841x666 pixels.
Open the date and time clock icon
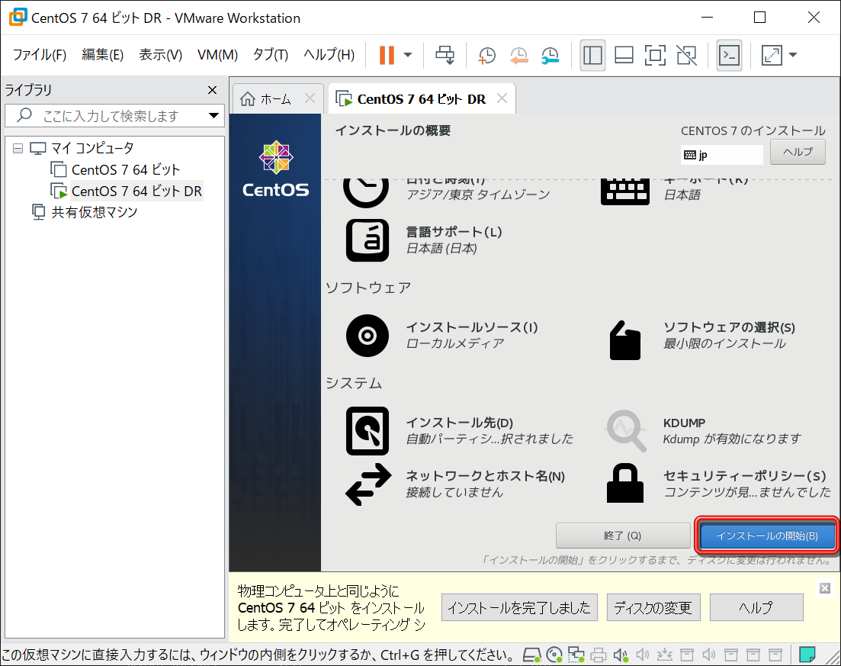point(366,192)
